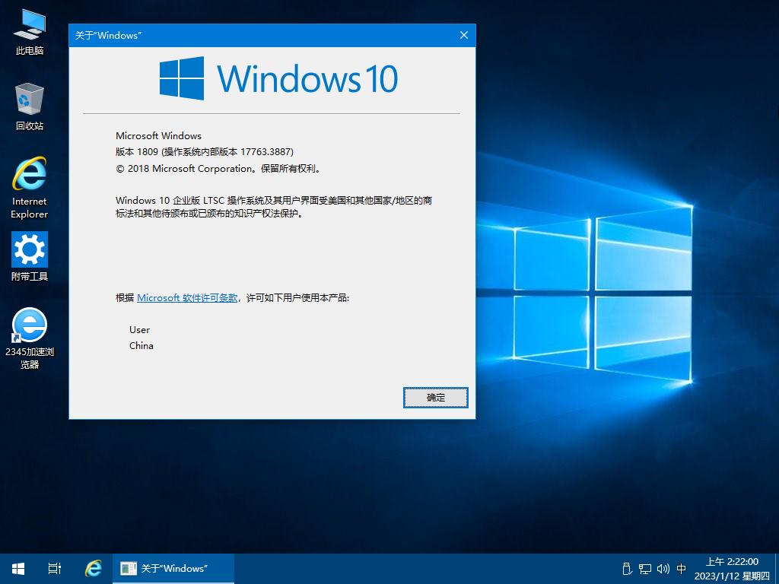
Task: Click the USB safely-remove tray icon
Action: [x=627, y=569]
